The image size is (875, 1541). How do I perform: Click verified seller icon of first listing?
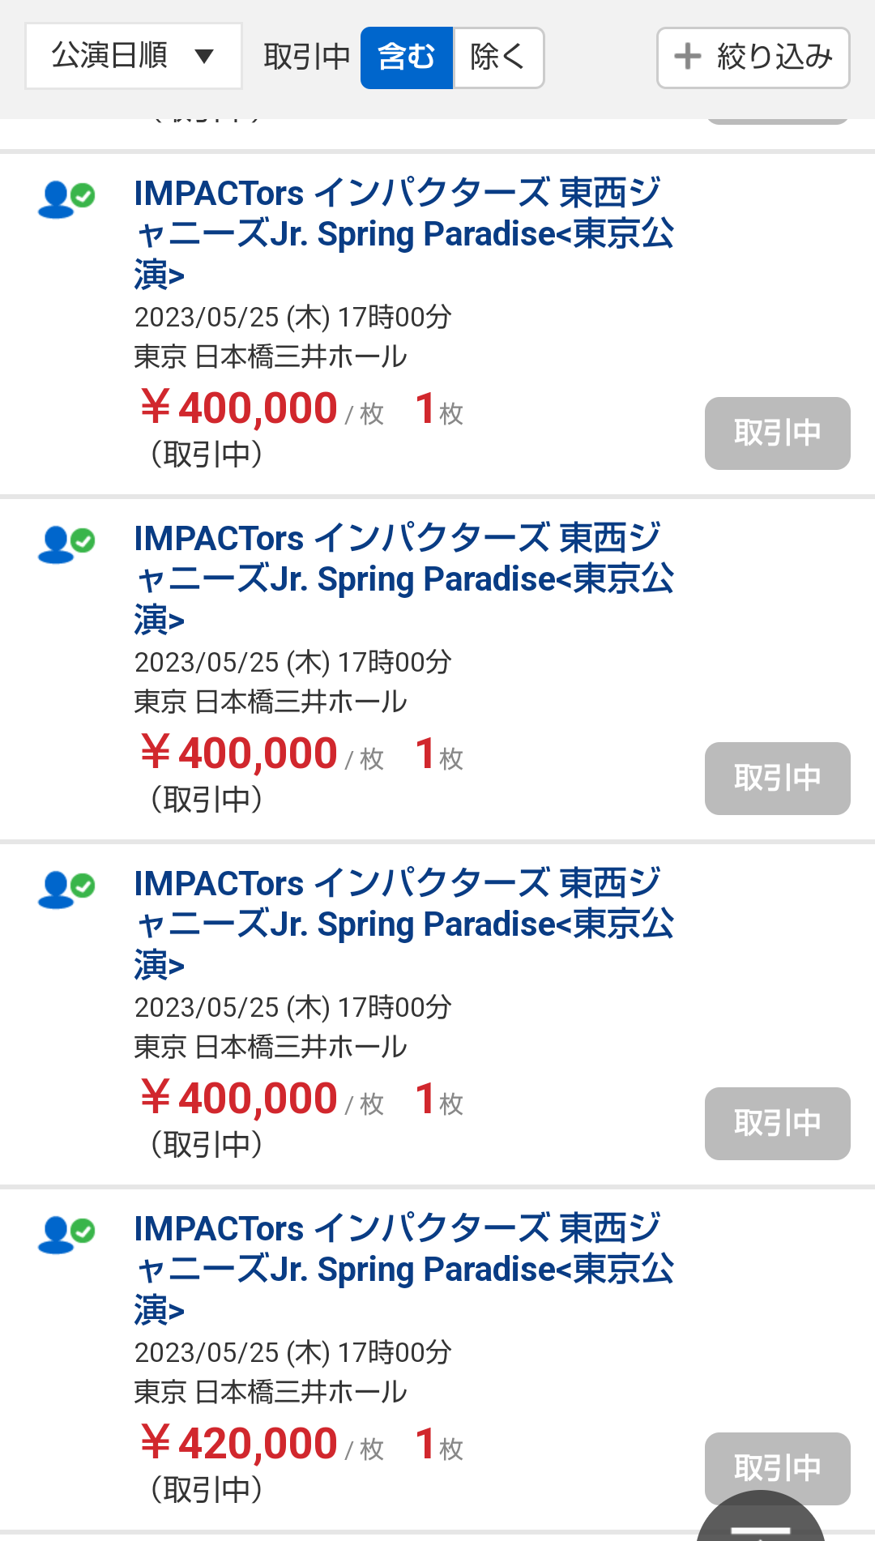(x=66, y=199)
